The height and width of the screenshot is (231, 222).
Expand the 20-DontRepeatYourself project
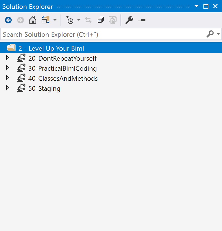(7, 58)
